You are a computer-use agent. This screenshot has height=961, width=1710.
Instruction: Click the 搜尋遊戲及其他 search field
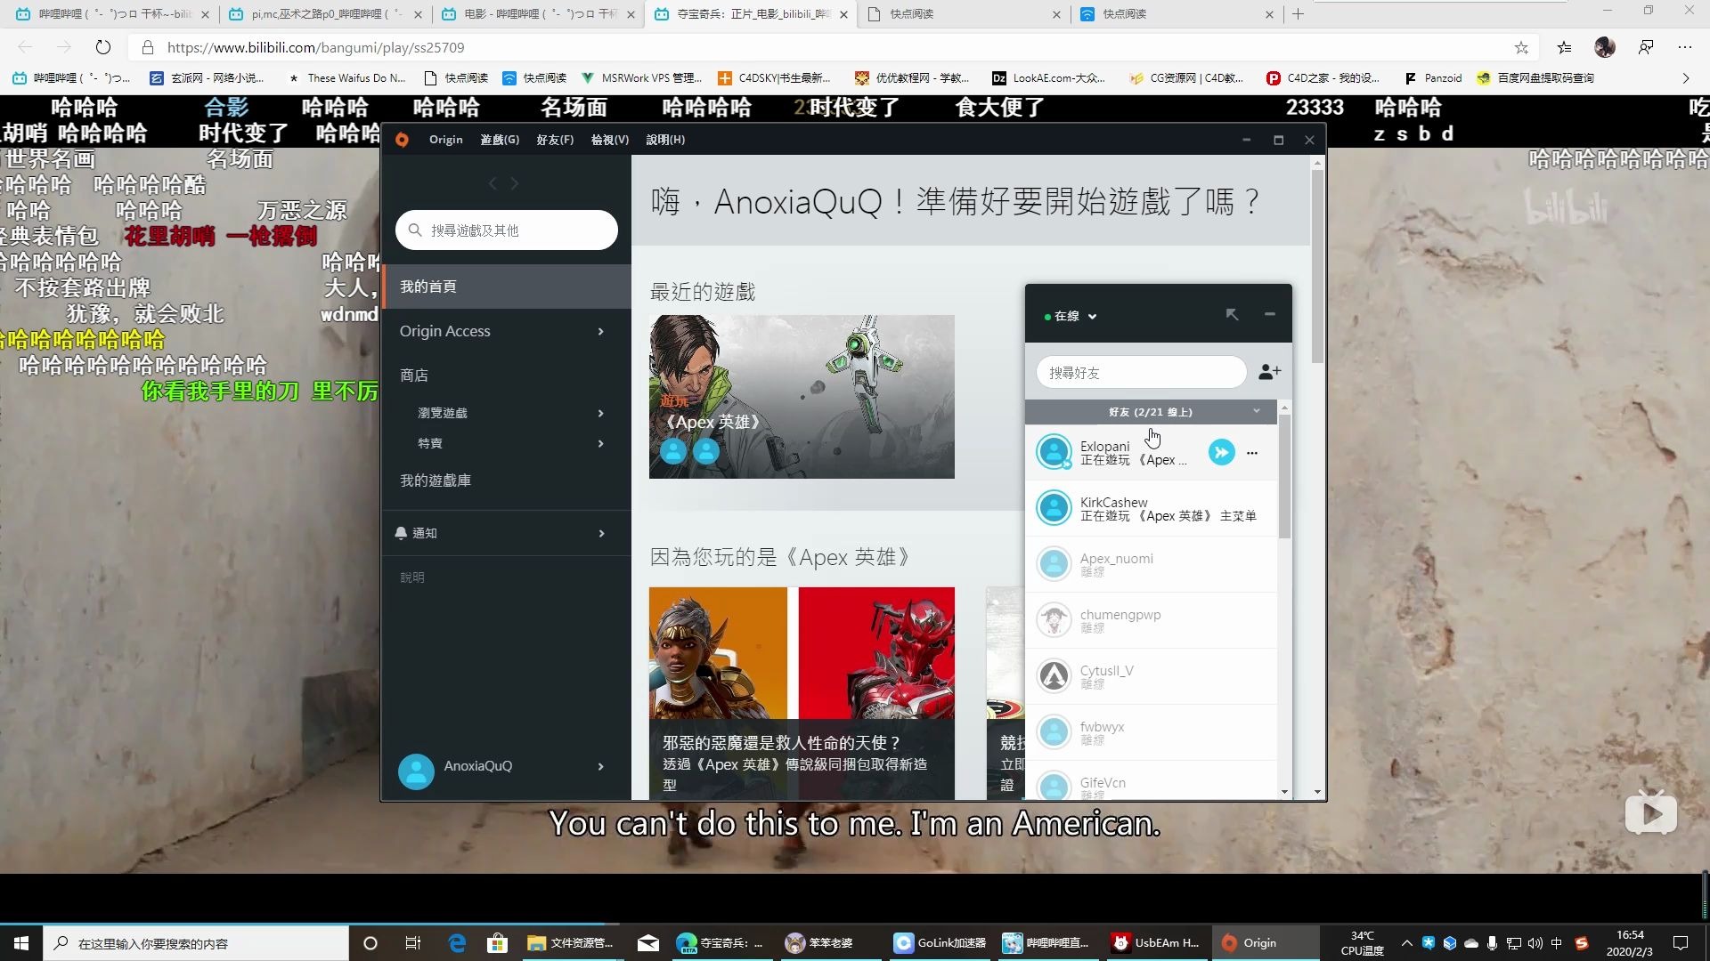[x=507, y=230]
